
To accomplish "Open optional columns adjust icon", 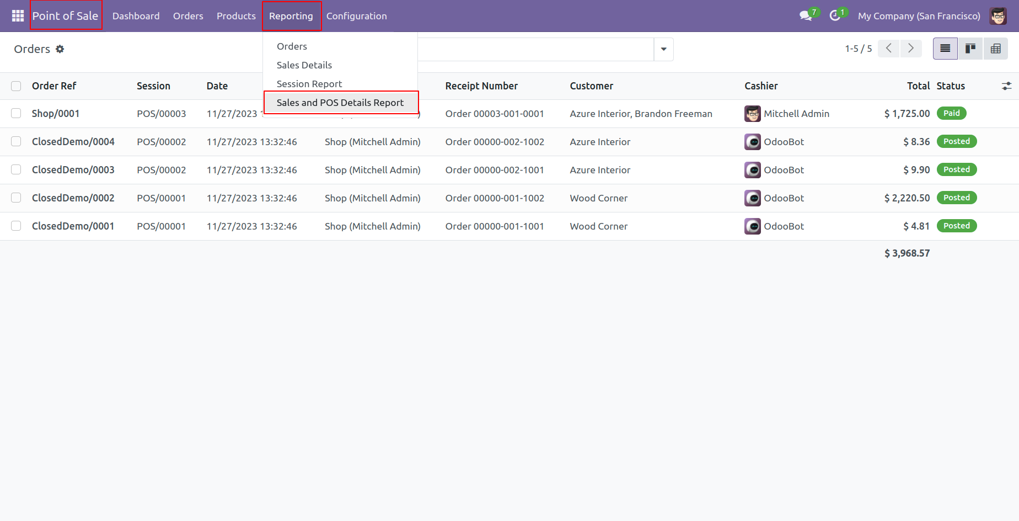I will coord(1006,86).
